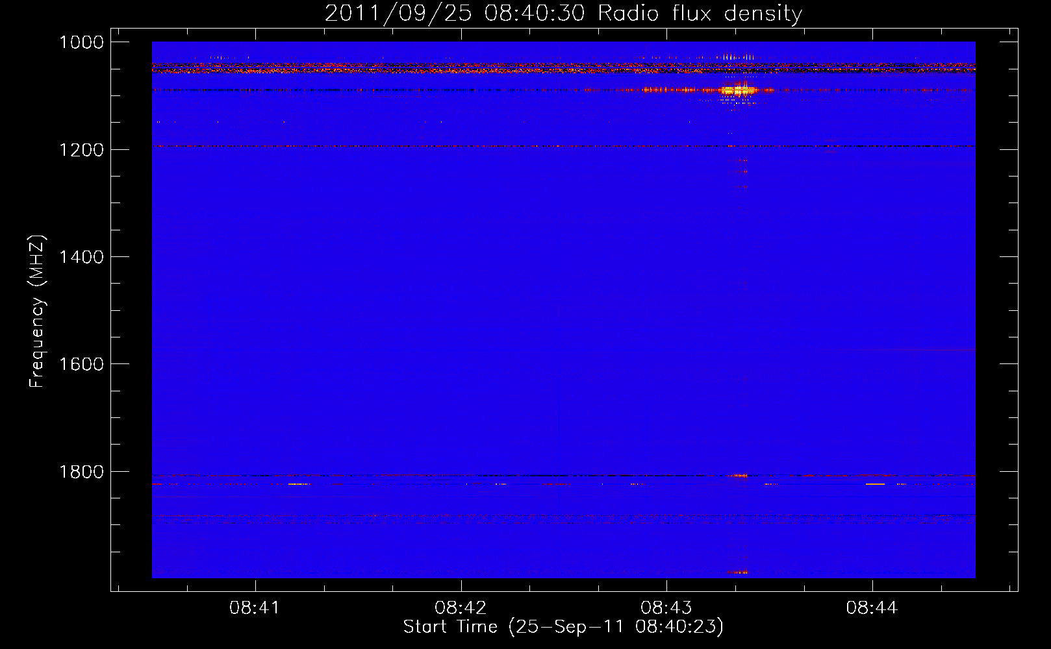
Task: Click the plot title '2011/09/25 08:40:30 Radio flux density'
Action: tap(563, 14)
